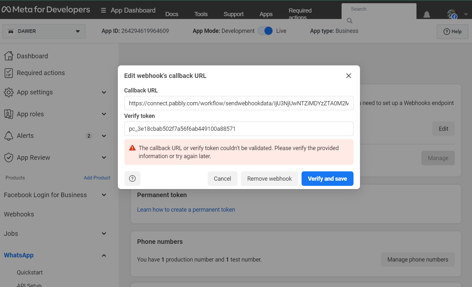Click the Alerts bell icon in sidebar
Viewport: 472px width, 287px height.
[x=9, y=136]
